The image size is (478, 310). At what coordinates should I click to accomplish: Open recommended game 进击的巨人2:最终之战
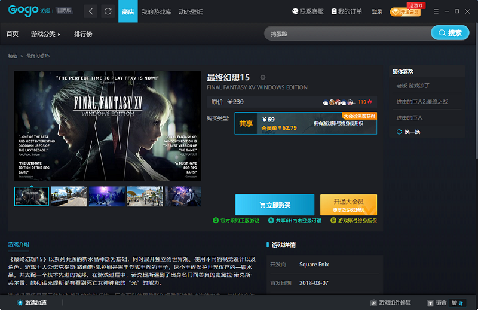click(x=422, y=101)
